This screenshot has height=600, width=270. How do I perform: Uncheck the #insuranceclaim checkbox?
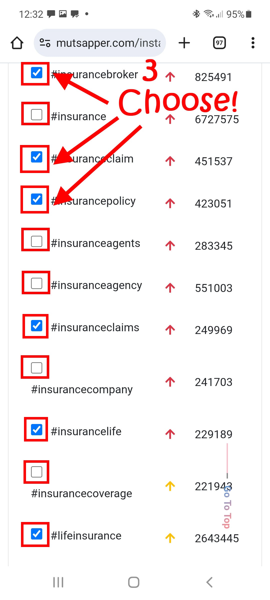click(36, 157)
